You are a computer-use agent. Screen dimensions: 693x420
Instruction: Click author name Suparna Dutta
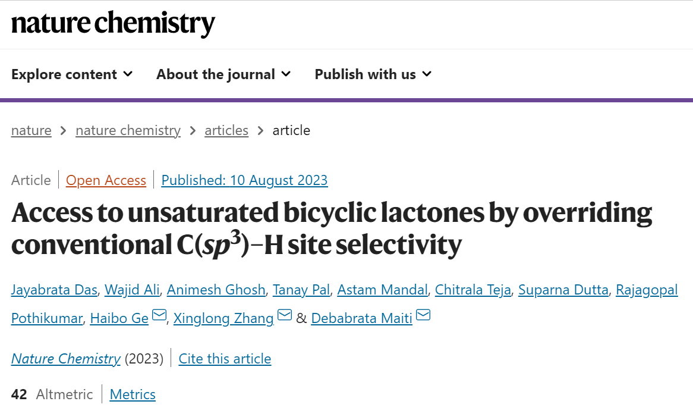pos(563,290)
